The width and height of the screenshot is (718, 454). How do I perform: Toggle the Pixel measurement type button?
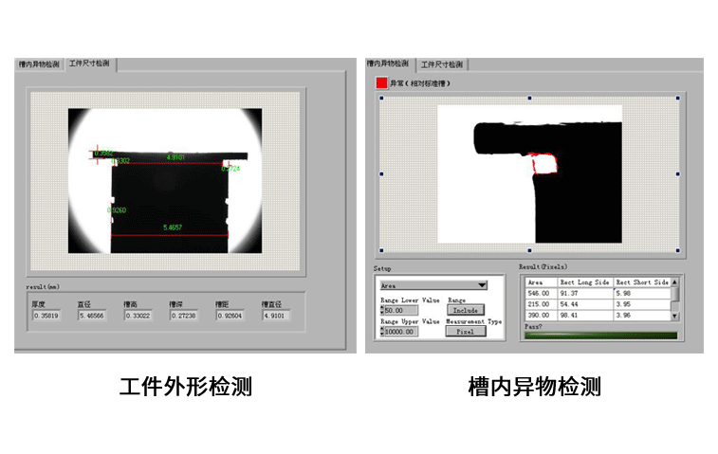click(x=466, y=332)
